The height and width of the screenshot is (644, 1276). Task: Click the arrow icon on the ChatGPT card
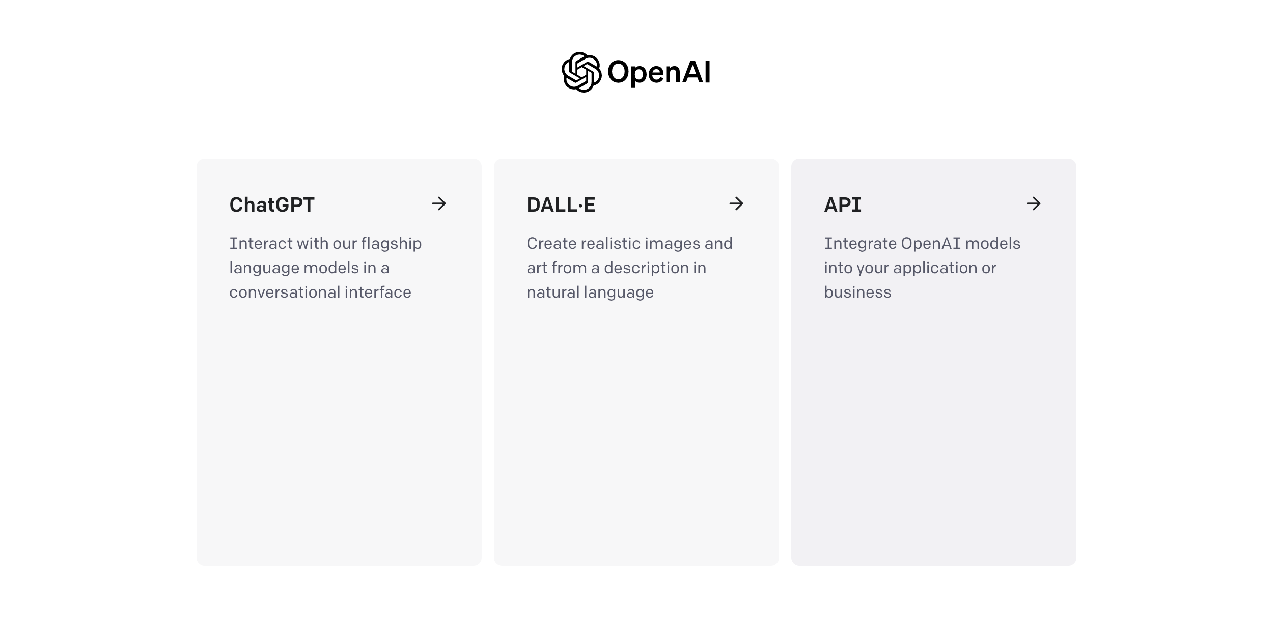tap(439, 204)
